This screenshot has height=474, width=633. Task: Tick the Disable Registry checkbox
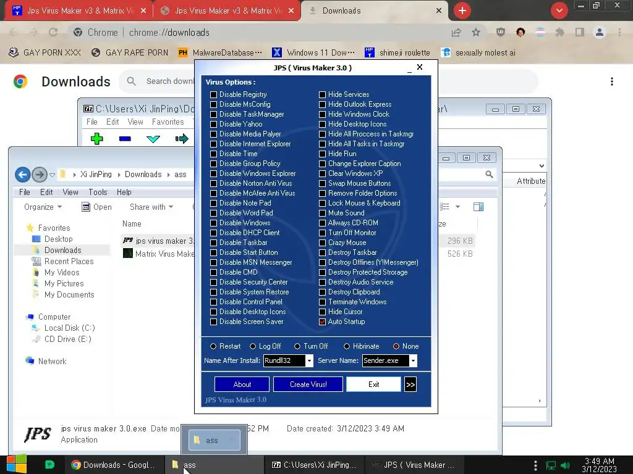coord(213,94)
